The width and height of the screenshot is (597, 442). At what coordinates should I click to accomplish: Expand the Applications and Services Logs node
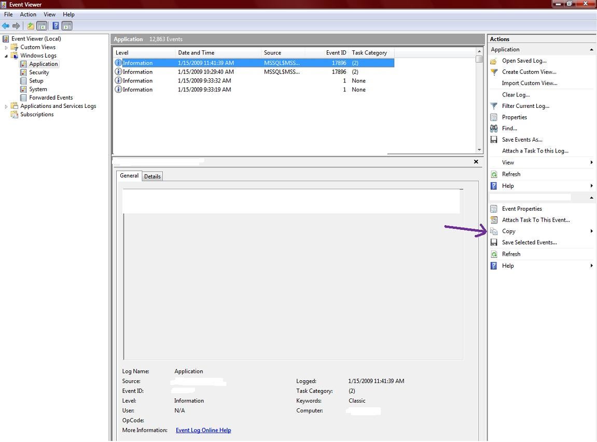tap(6, 106)
